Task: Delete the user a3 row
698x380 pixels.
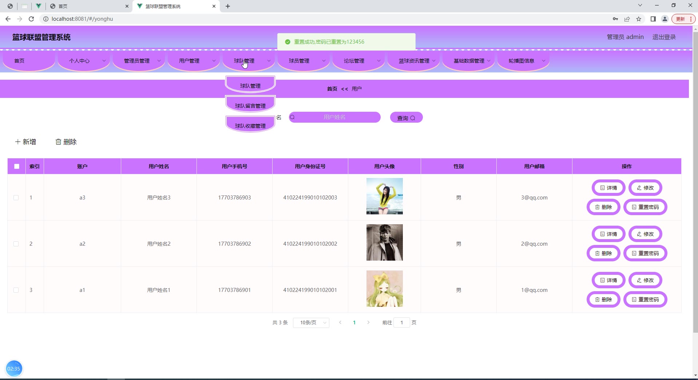Action: click(x=603, y=207)
